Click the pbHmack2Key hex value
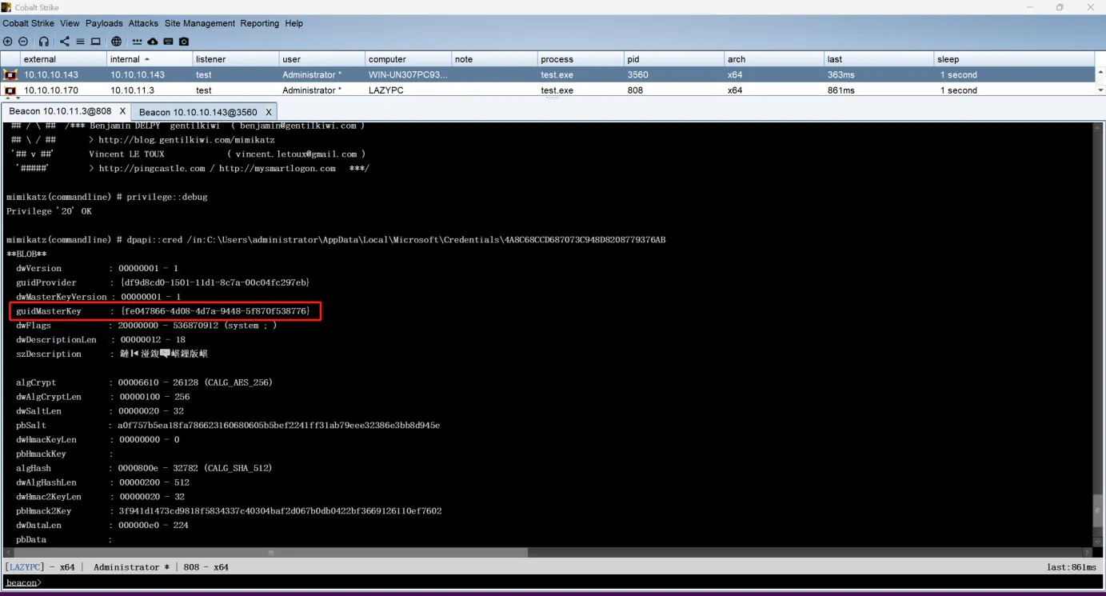The image size is (1106, 596). click(280, 511)
